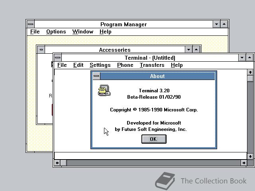Viewport: 255px width, 191px height.
Task: Open Terminal's Edit menu
Action: [78, 65]
